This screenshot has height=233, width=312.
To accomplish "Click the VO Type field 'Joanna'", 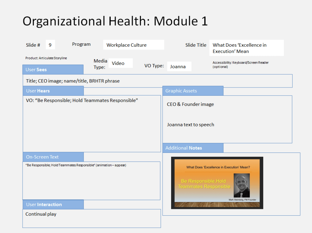I will [179, 66].
